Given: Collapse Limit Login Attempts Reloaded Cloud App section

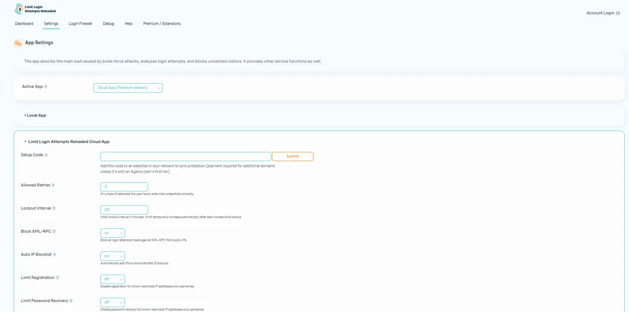Looking at the screenshot, I should click(67, 141).
